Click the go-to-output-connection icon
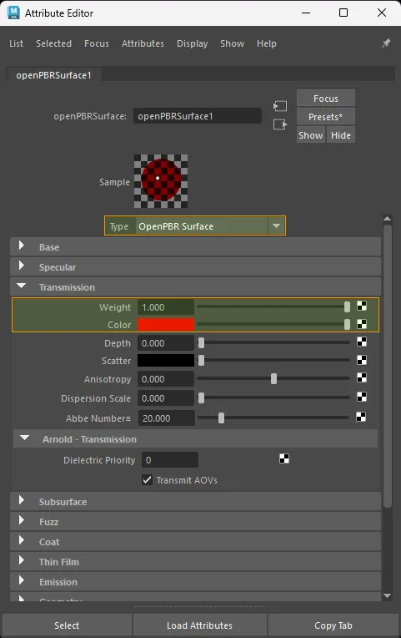This screenshot has height=638, width=401. [280, 124]
